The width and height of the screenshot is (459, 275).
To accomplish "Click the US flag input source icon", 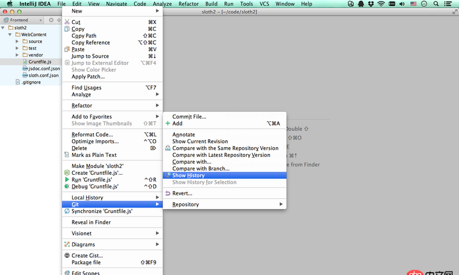I will 413,4.
